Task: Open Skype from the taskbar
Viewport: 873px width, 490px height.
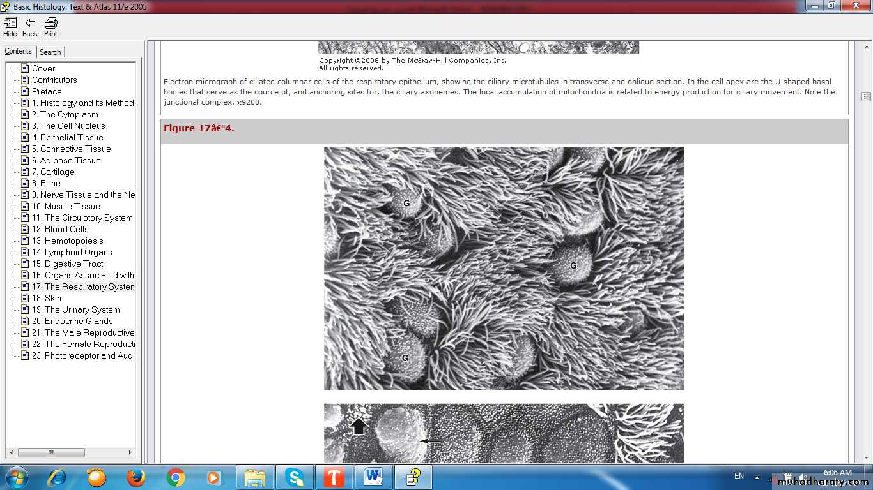Action: pos(294,477)
